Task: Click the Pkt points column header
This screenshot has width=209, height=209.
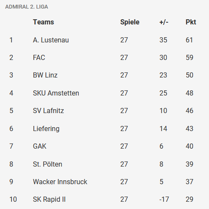Action: pyautogui.click(x=191, y=22)
